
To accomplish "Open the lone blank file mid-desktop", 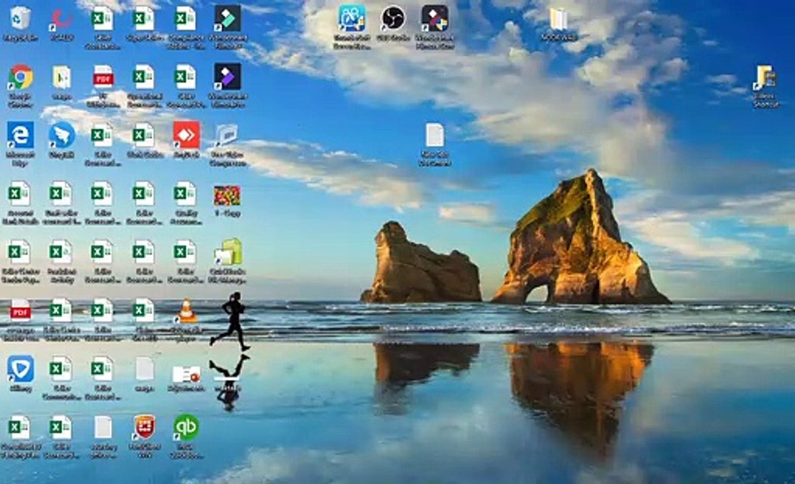I will click(435, 136).
